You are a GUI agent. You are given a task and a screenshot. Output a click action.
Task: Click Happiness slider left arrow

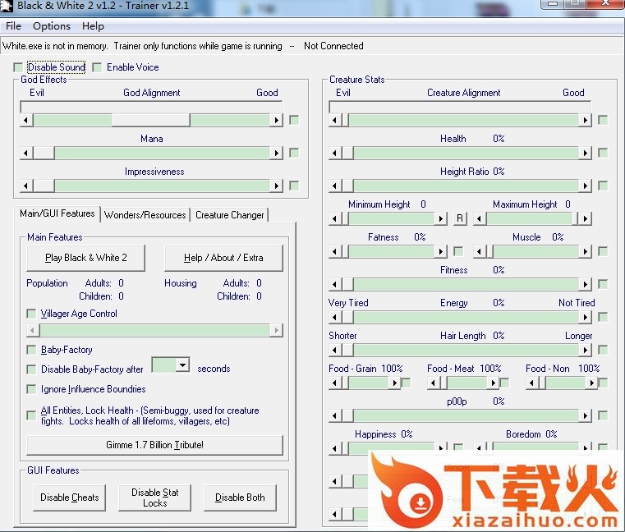pos(335,448)
